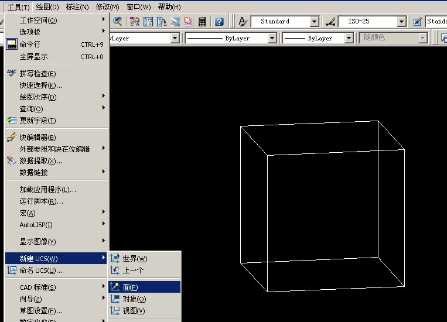Open the Table Style manager icon
Image resolution: width=447 pixels, height=322 pixels.
pos(417,22)
